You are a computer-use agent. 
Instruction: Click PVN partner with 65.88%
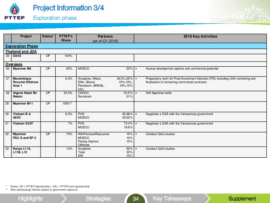point(81,114)
